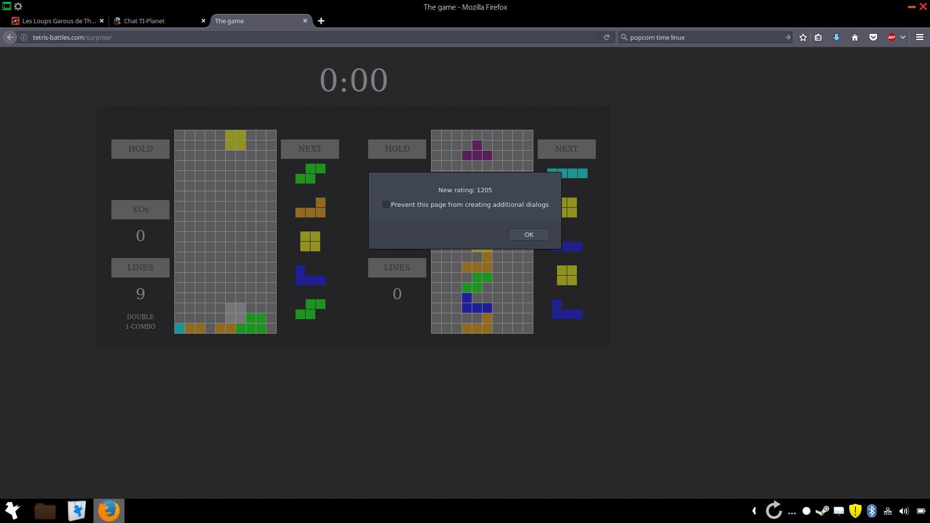Click OK in the rating dialog
The width and height of the screenshot is (930, 523).
point(528,235)
